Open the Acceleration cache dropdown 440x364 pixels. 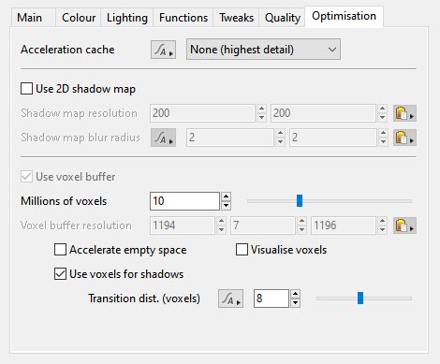pyautogui.click(x=263, y=50)
